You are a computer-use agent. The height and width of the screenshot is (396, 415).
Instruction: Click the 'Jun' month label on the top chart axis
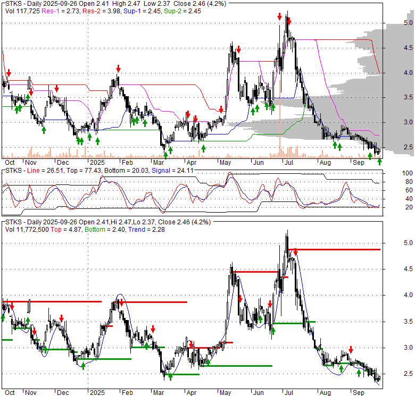(259, 162)
